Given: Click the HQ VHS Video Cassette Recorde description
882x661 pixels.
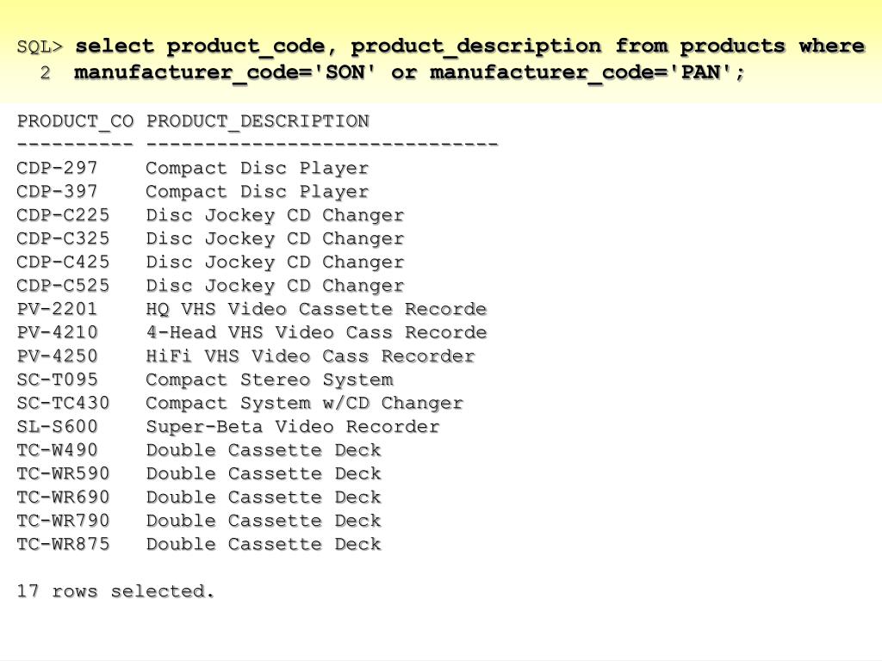Looking at the screenshot, I should [x=316, y=309].
